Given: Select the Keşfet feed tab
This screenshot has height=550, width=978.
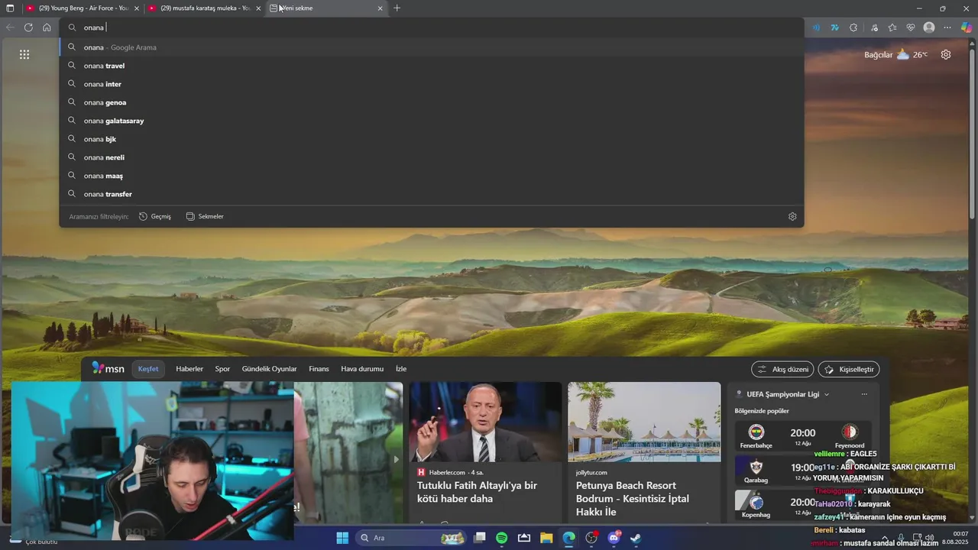Looking at the screenshot, I should point(148,369).
